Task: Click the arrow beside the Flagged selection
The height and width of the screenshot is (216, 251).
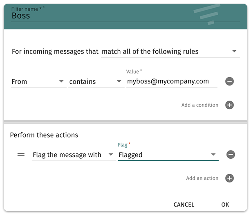Action: pyautogui.click(x=213, y=155)
